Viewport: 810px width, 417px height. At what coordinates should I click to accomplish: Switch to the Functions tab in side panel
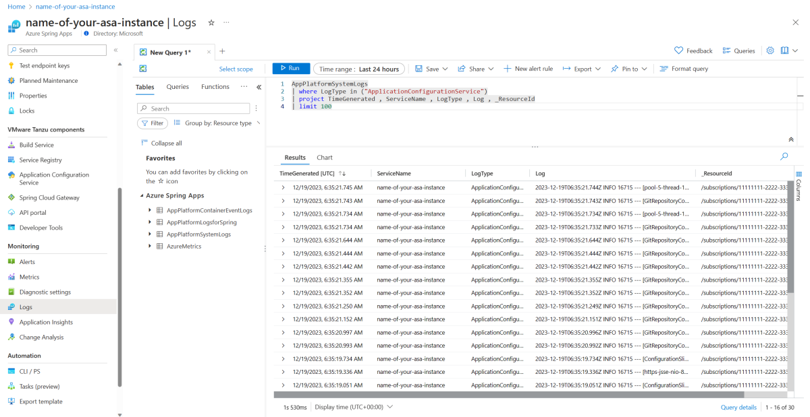(215, 87)
